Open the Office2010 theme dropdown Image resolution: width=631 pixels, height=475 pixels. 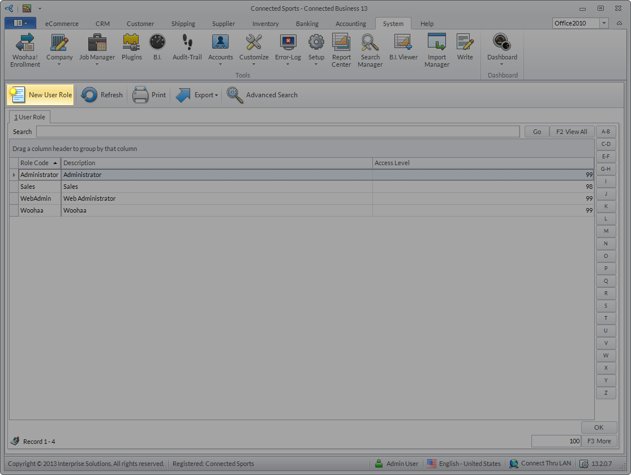604,23
